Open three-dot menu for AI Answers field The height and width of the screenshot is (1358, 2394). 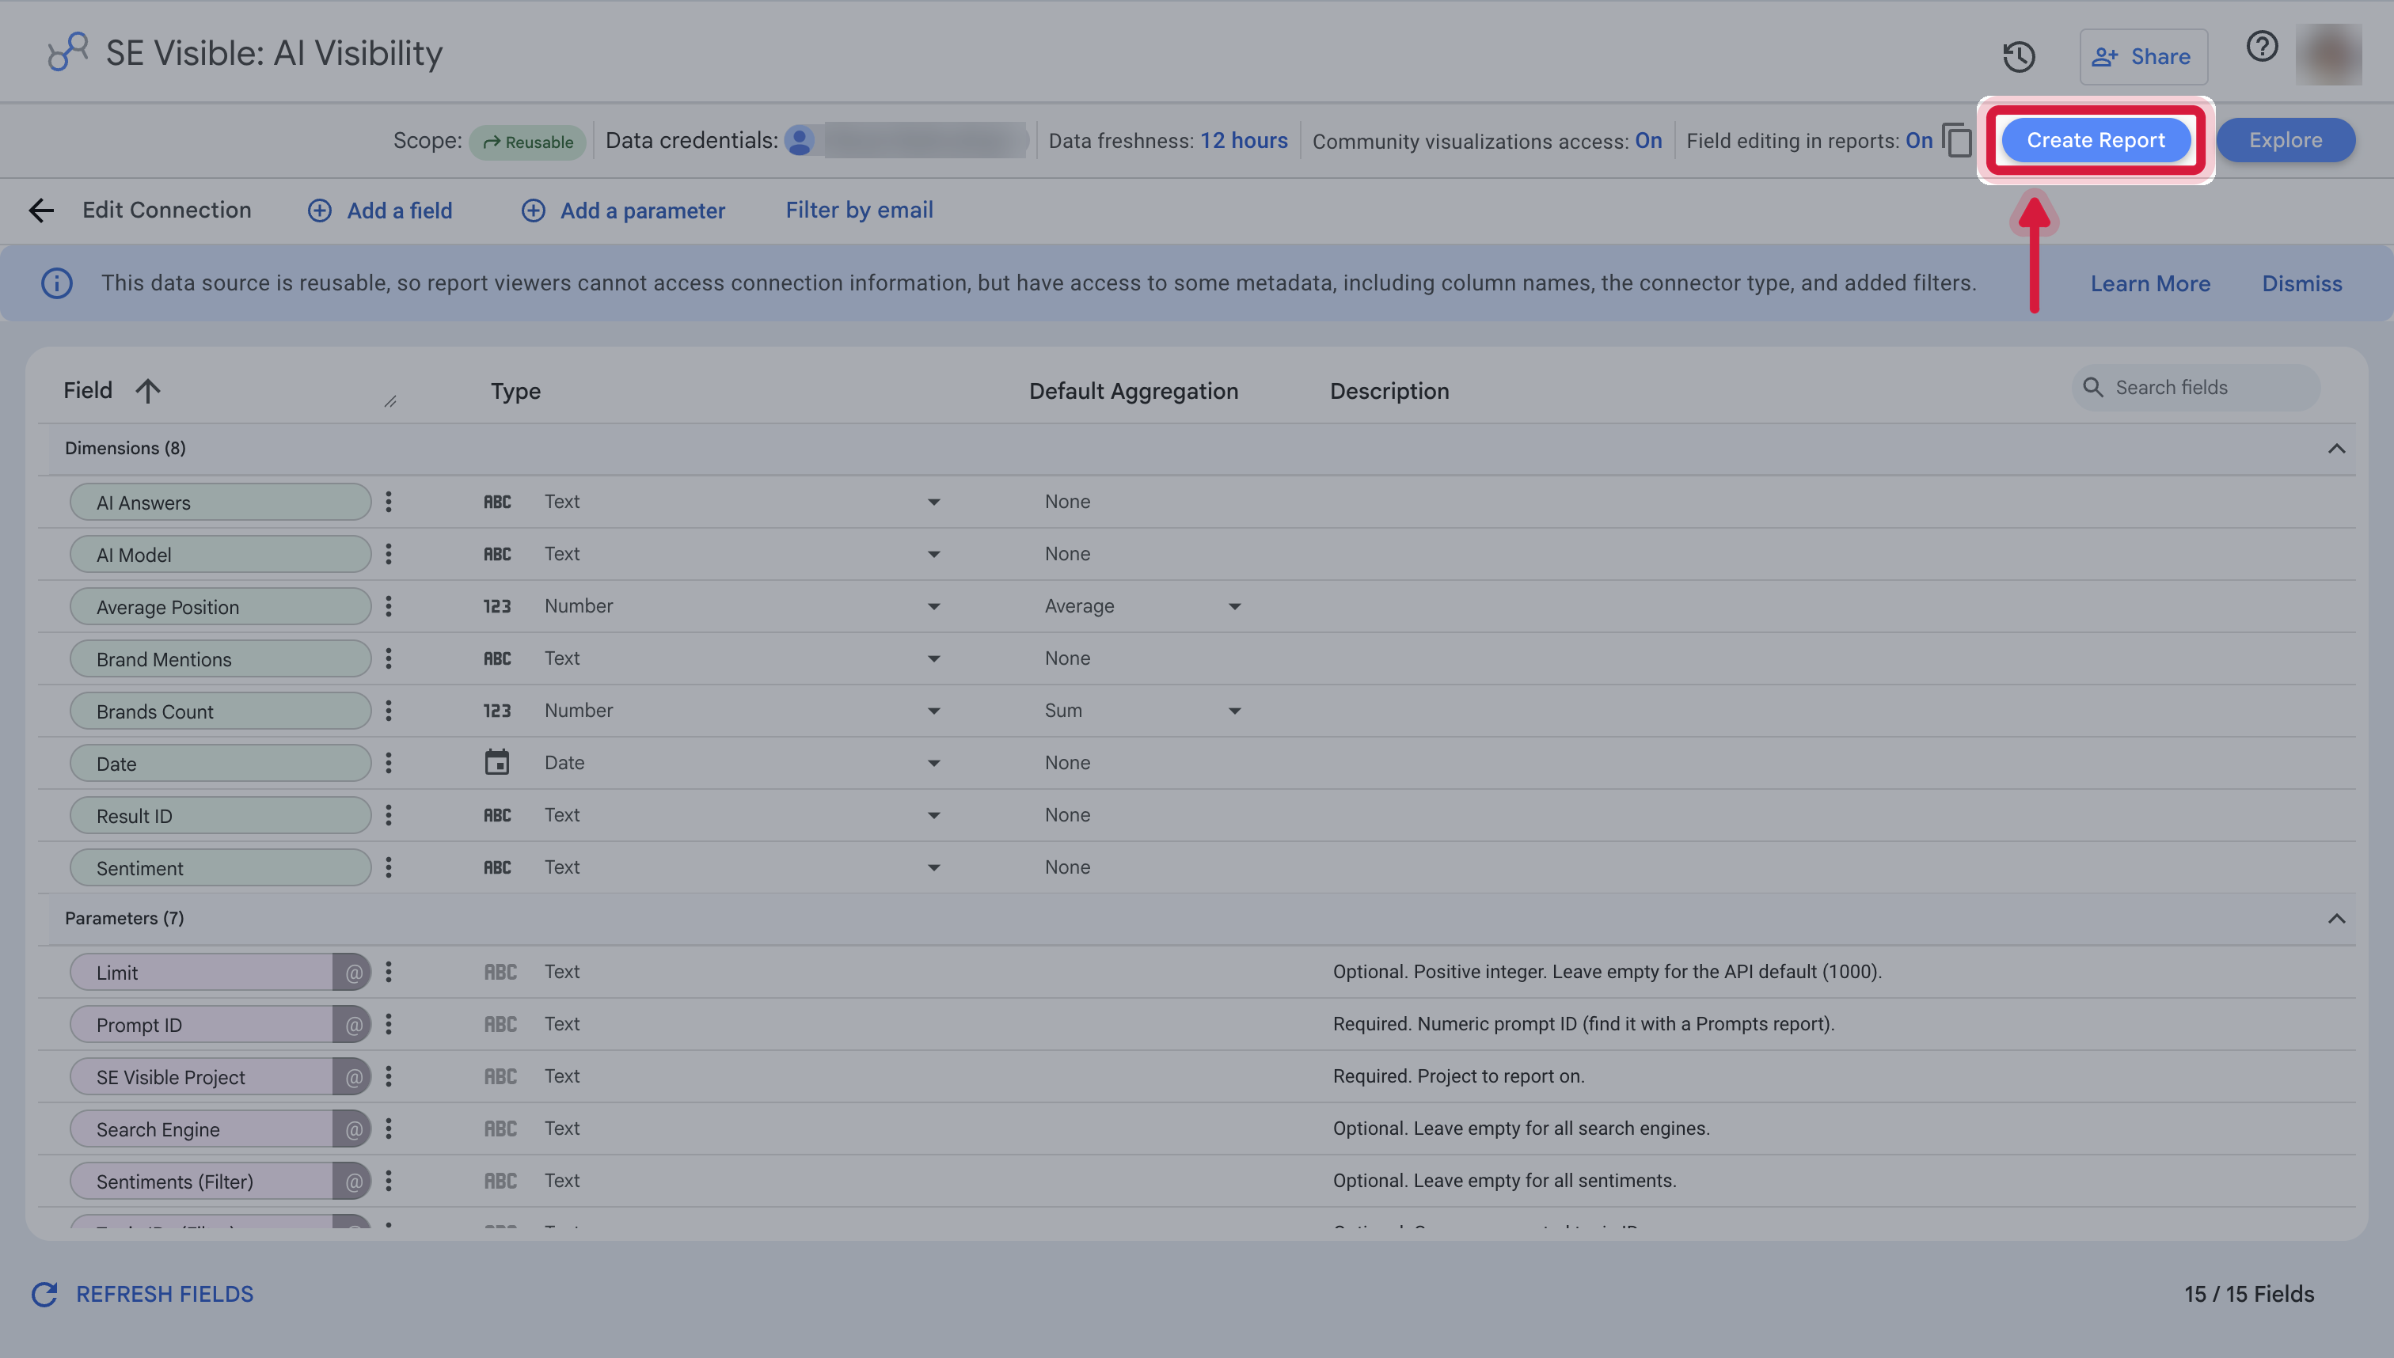[389, 502]
